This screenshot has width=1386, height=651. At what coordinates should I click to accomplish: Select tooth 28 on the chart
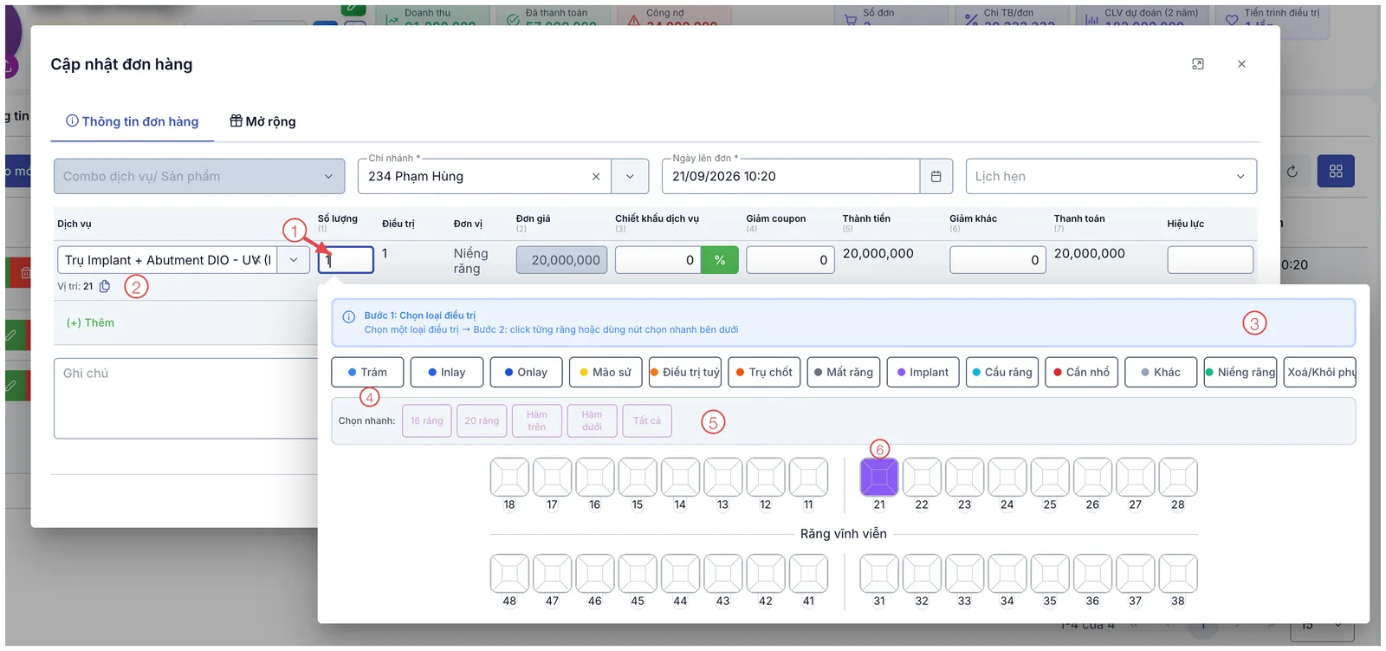tap(1178, 477)
